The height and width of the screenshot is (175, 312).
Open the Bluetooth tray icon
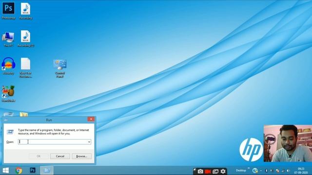[x=267, y=171]
